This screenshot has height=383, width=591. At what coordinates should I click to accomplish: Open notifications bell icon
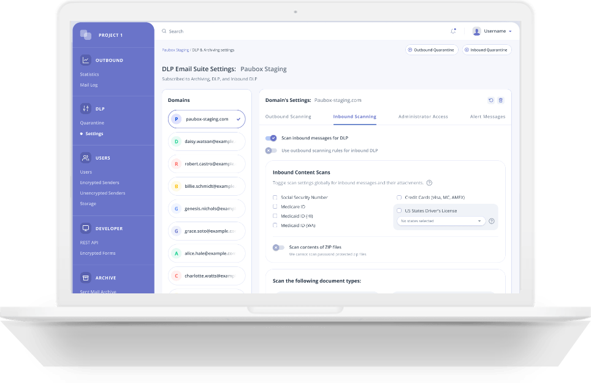tap(453, 31)
